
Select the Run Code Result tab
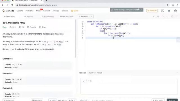95,73
